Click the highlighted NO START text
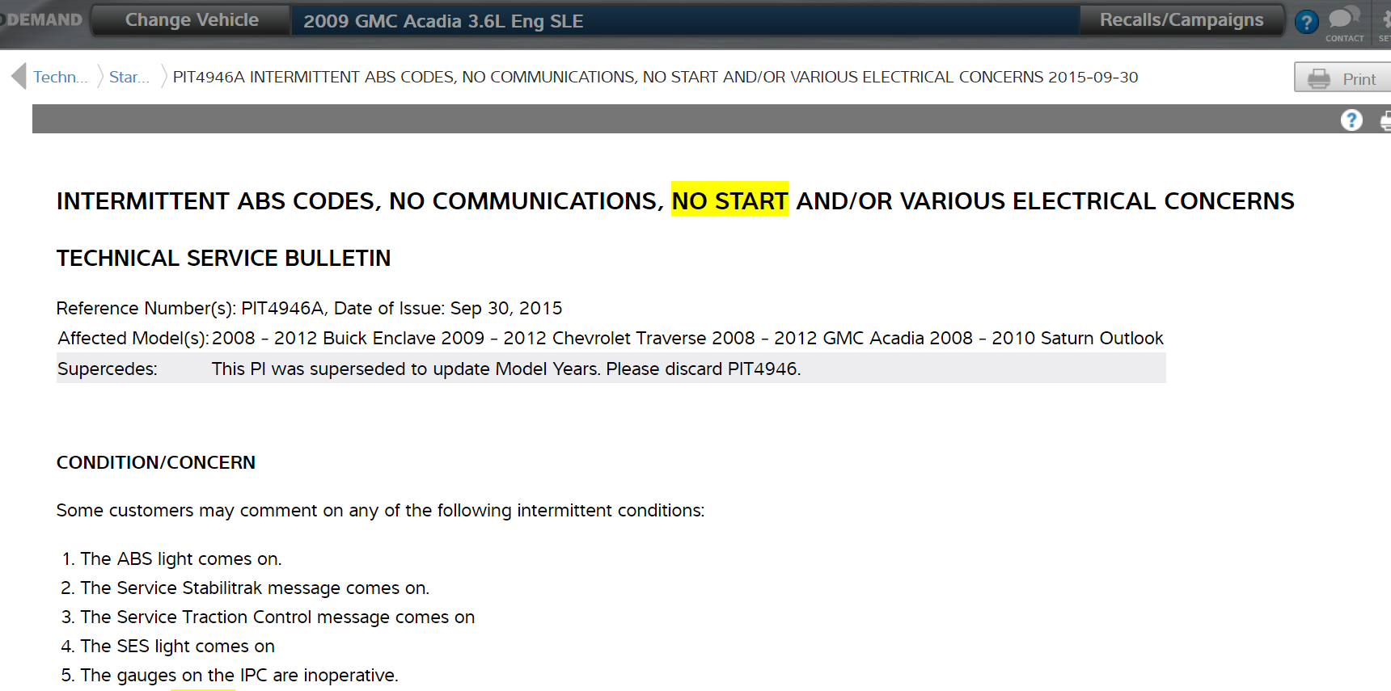The image size is (1391, 691). [x=729, y=200]
